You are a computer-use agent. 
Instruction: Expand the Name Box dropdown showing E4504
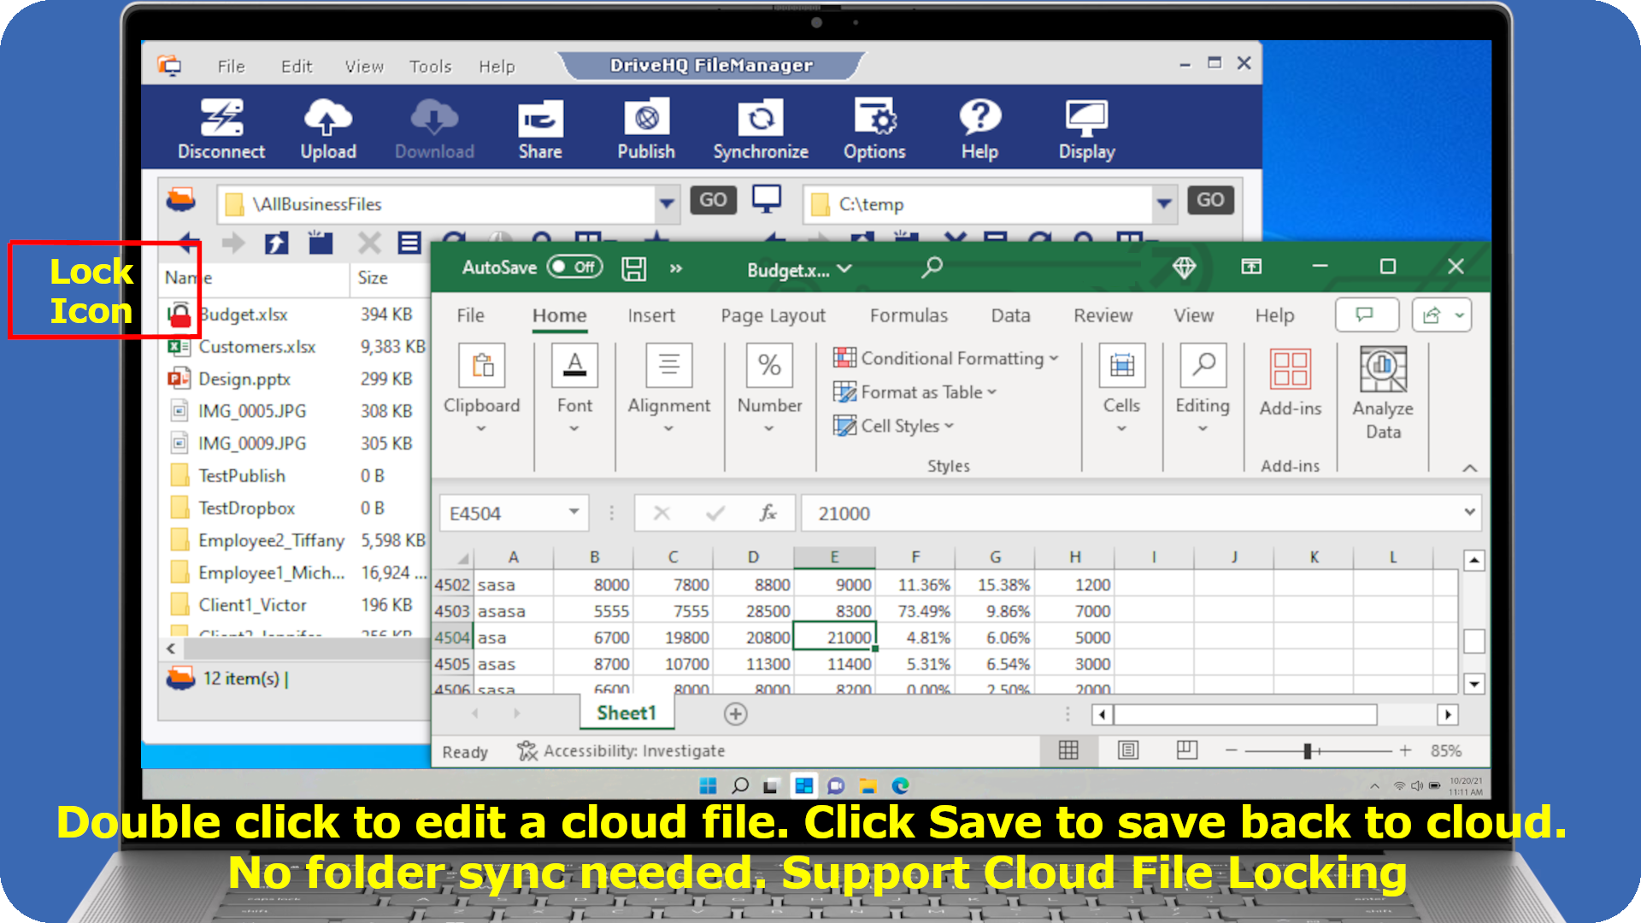pos(573,513)
